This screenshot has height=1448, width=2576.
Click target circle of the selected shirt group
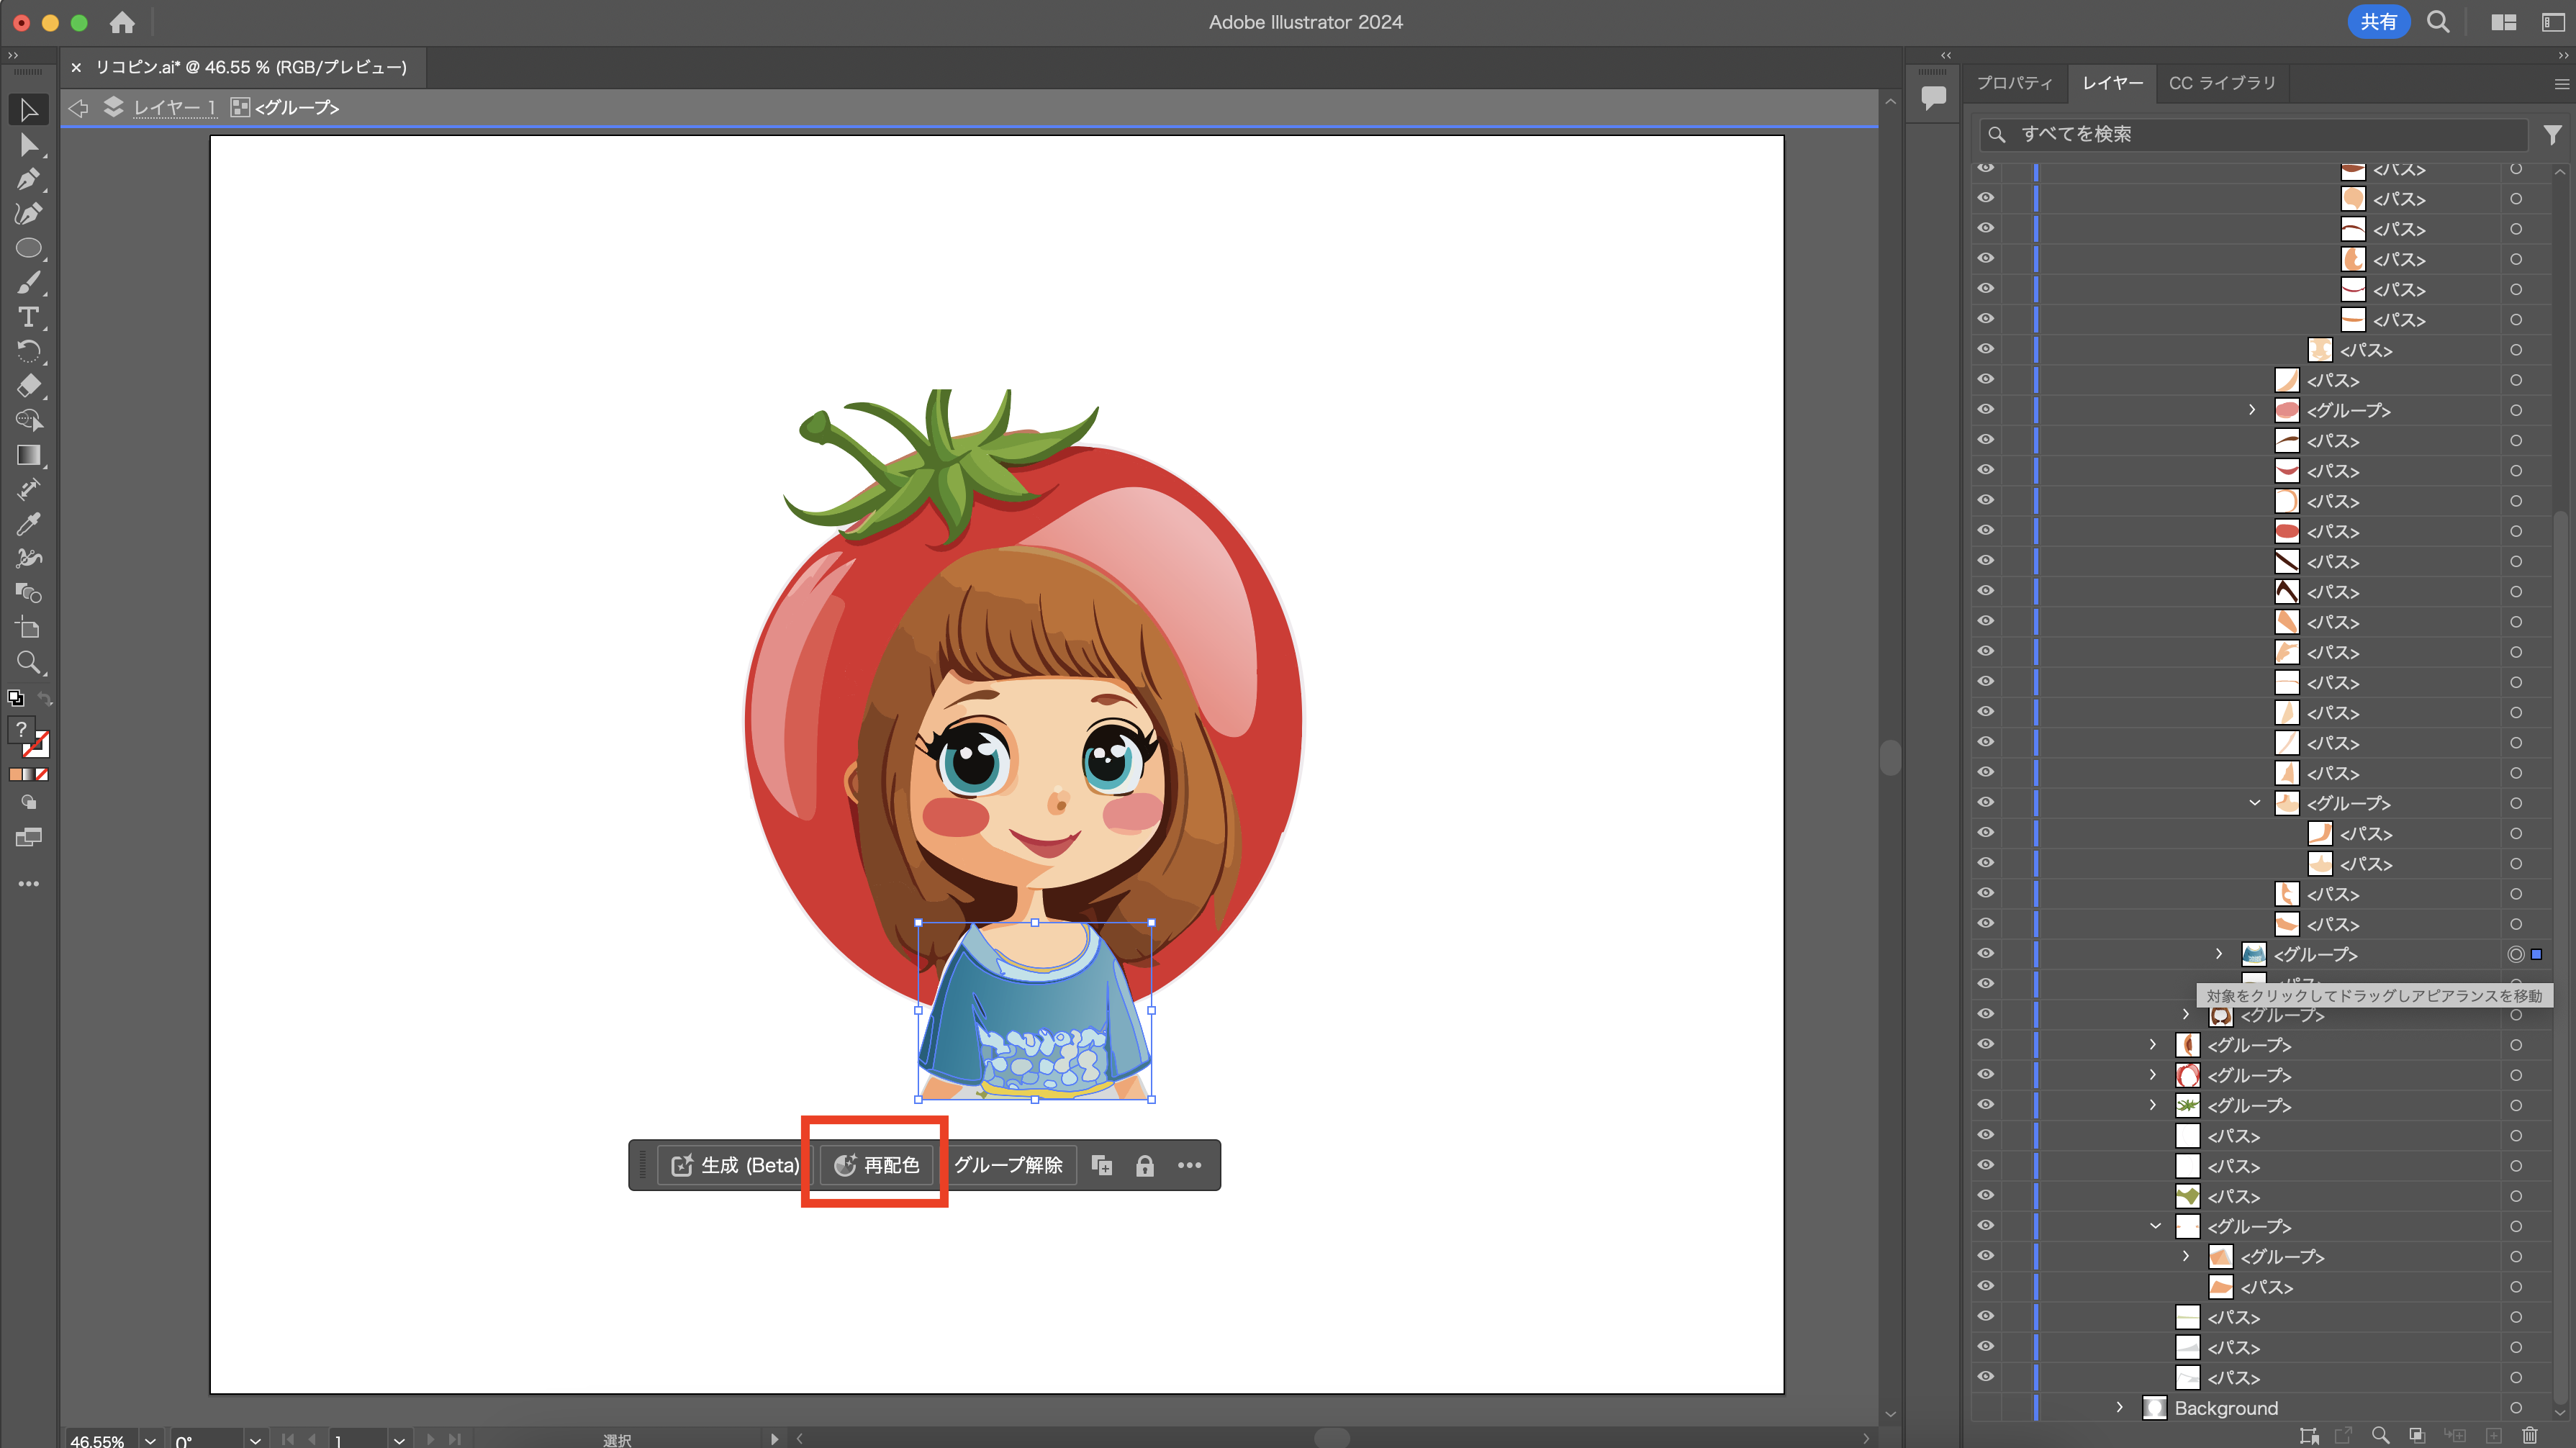(2515, 954)
